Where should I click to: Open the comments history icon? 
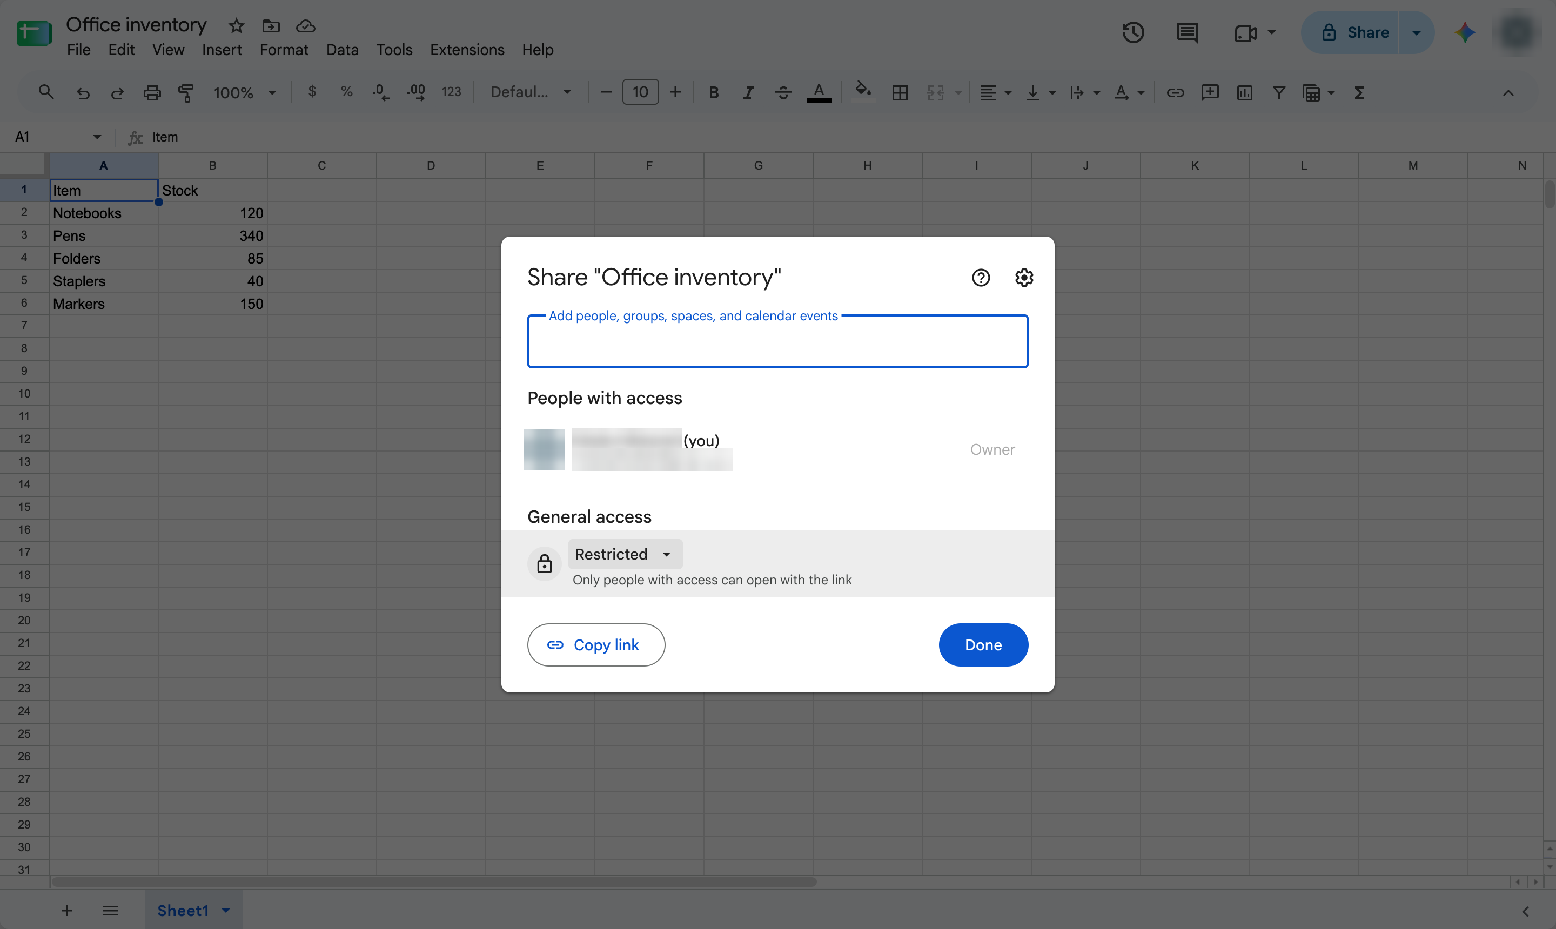(x=1187, y=32)
